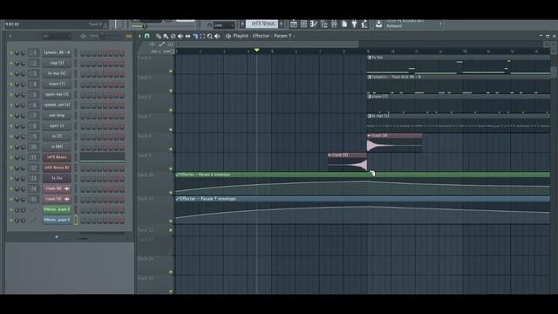The image size is (558, 314).
Task: Toggle mute LED for channel 2 clap
Action: (11, 64)
